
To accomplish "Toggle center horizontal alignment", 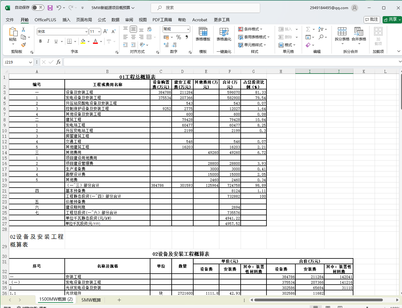I will coord(133,37).
